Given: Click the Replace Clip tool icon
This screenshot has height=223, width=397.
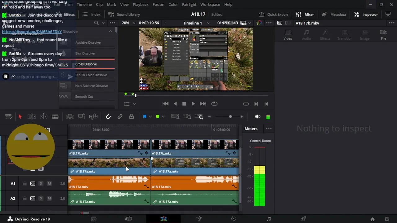Looking at the screenshot, I should tap(93, 116).
